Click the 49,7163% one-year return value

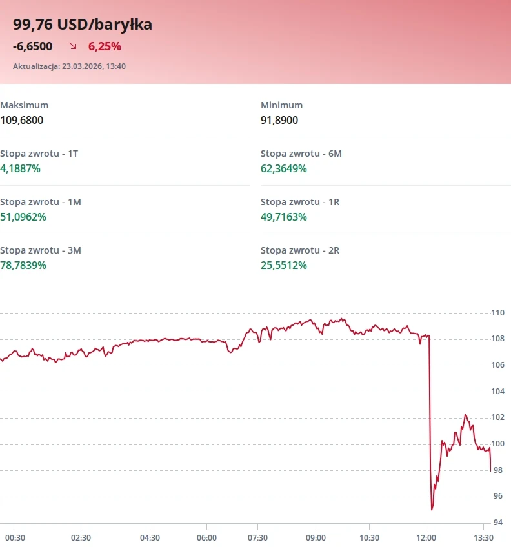(284, 217)
